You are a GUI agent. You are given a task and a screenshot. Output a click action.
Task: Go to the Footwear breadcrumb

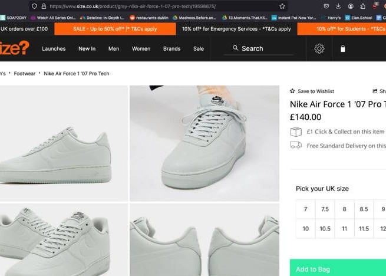click(x=25, y=74)
